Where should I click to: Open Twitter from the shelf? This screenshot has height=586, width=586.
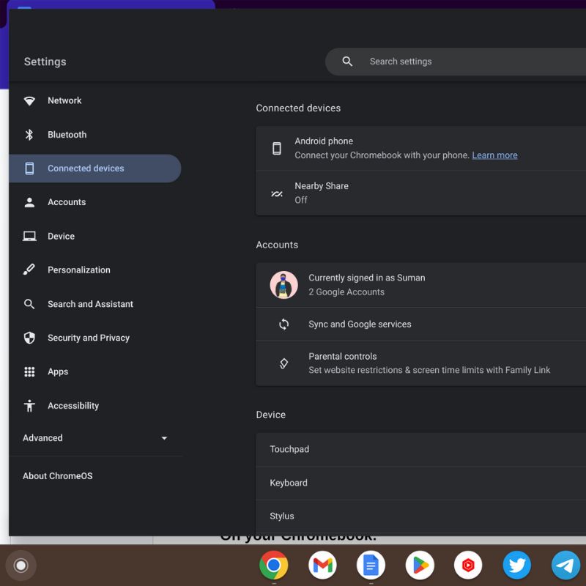coord(517,565)
